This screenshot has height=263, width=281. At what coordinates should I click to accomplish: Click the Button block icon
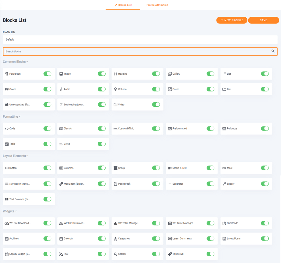pos(7,168)
